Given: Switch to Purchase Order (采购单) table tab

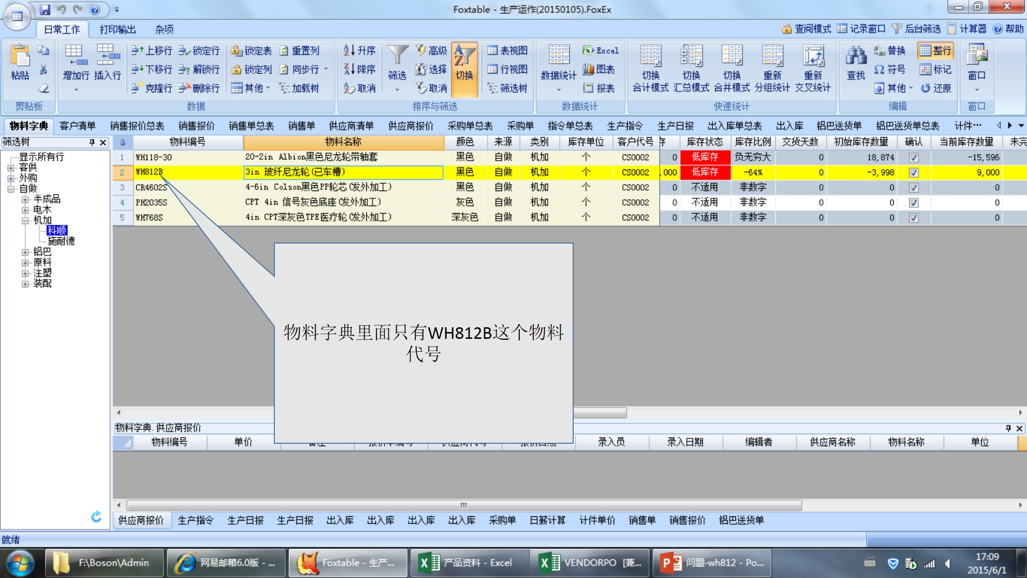Looking at the screenshot, I should coord(520,126).
